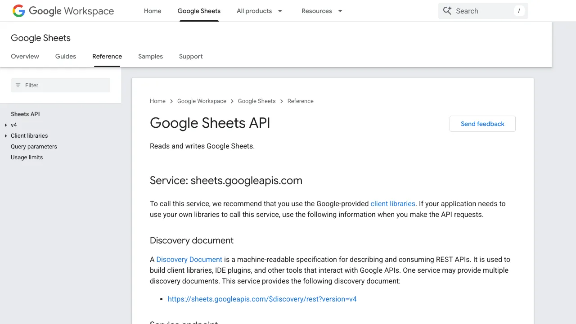The height and width of the screenshot is (324, 576).
Task: Click the Home breadcrumb link
Action: [157, 101]
